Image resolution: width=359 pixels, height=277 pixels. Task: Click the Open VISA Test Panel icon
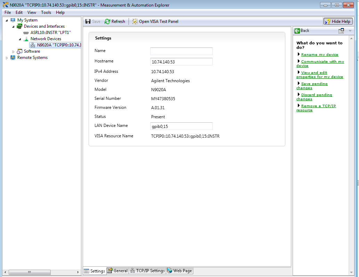point(135,21)
